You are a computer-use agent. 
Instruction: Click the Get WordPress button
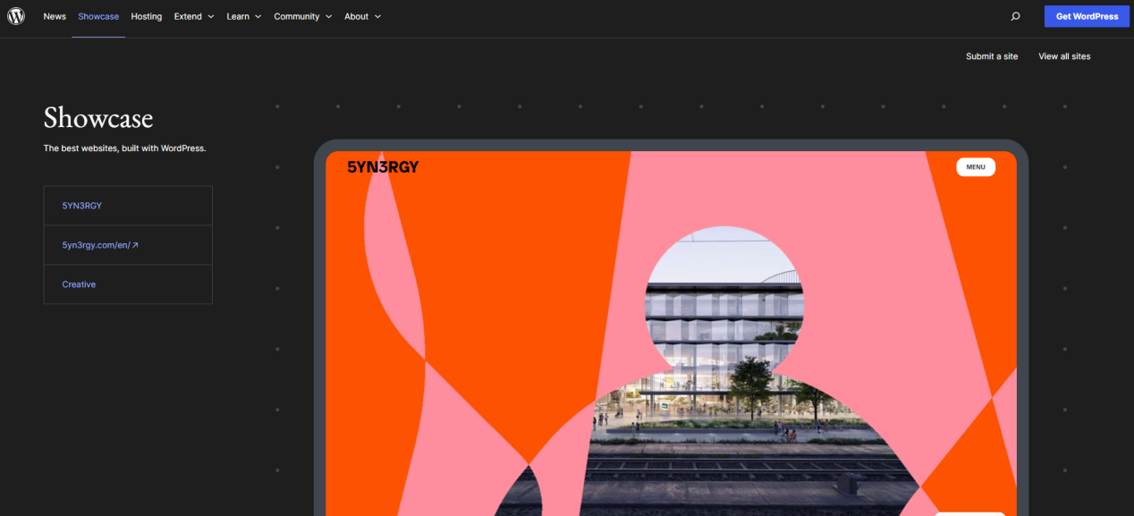1087,16
